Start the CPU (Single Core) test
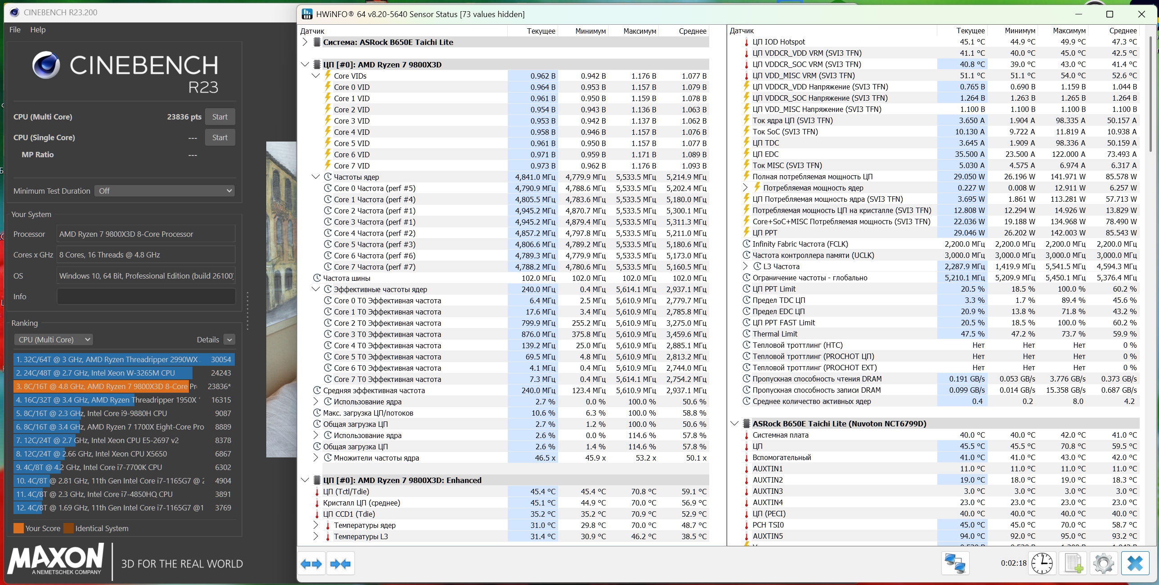Image resolution: width=1159 pixels, height=585 pixels. (219, 137)
